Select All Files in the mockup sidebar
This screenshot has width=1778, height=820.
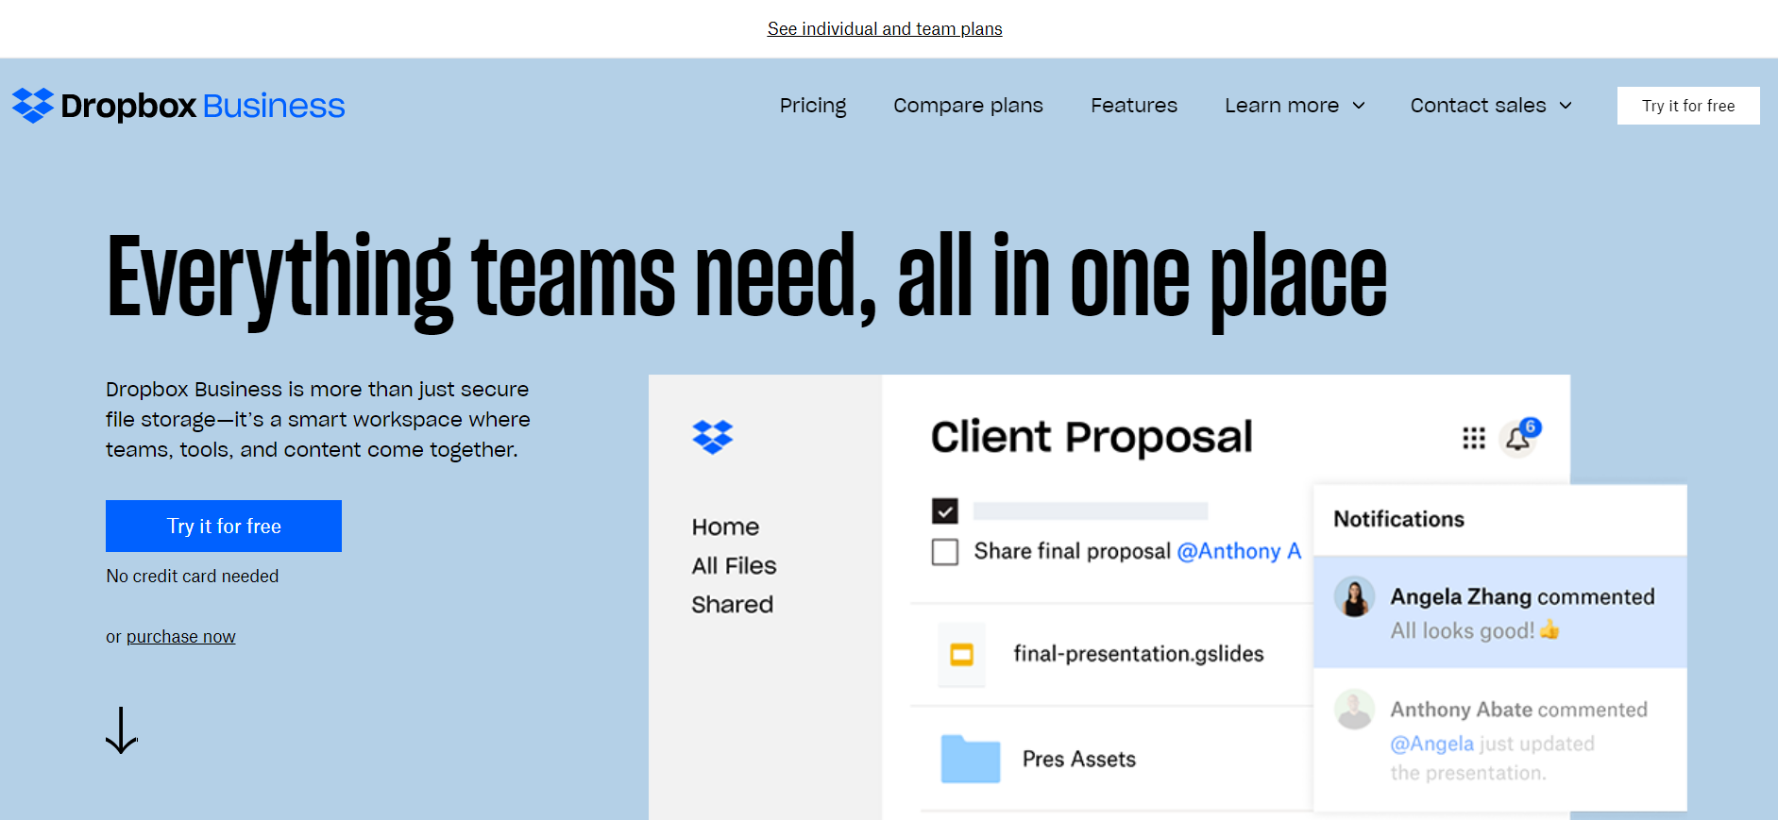coord(734,565)
